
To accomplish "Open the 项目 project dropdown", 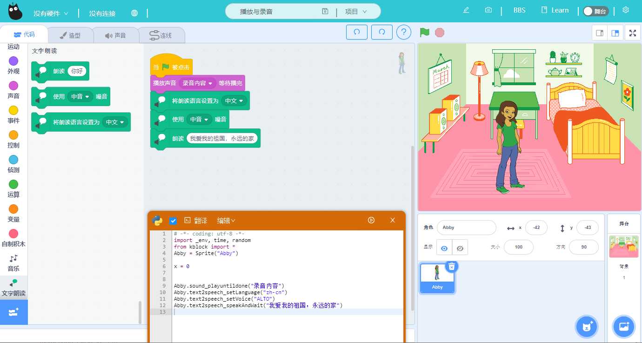I will click(356, 11).
